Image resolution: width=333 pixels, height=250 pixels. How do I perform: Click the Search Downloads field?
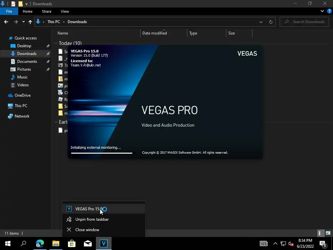click(x=305, y=22)
